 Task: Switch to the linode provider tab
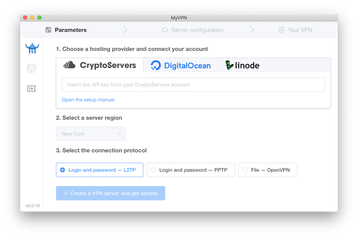[x=242, y=65]
